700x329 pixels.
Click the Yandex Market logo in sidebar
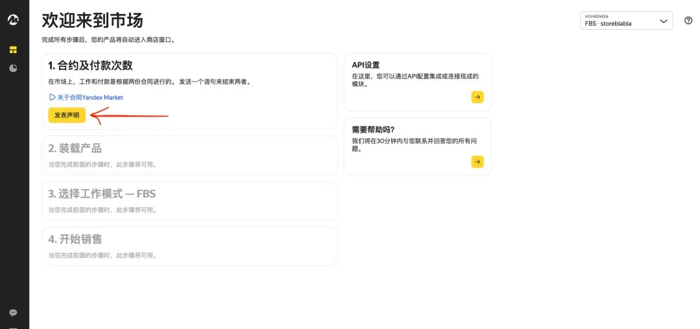[x=13, y=20]
